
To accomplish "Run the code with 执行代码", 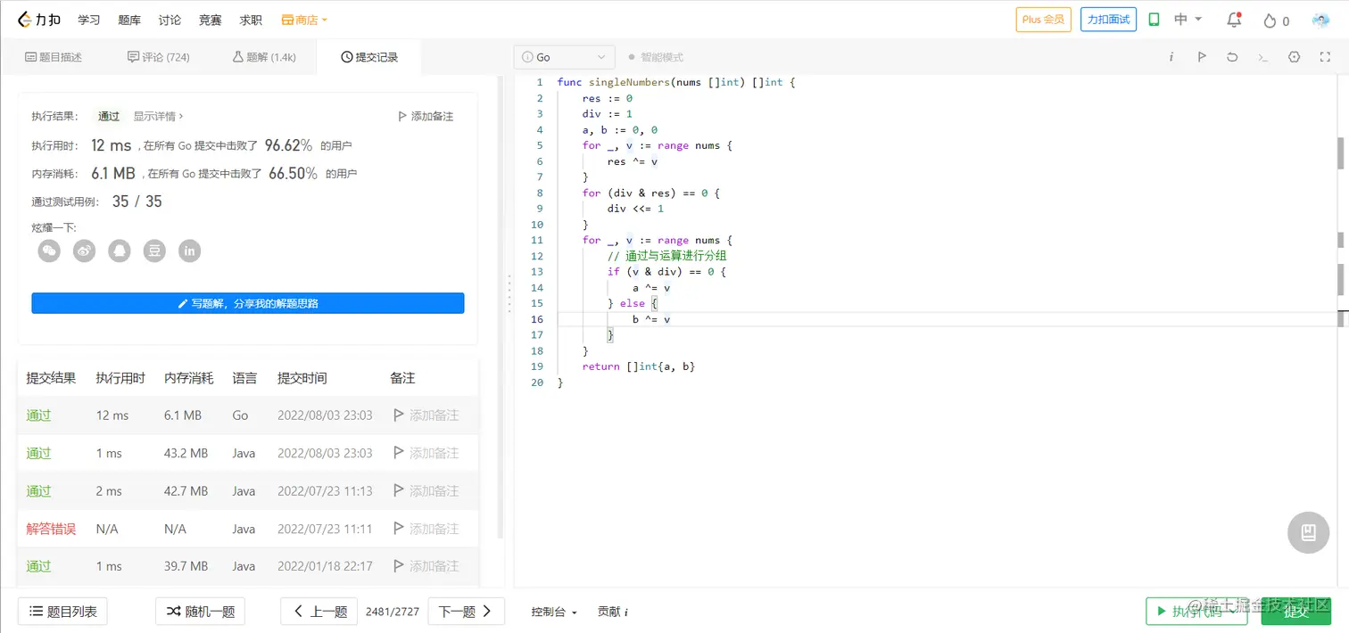I will coord(1196,611).
